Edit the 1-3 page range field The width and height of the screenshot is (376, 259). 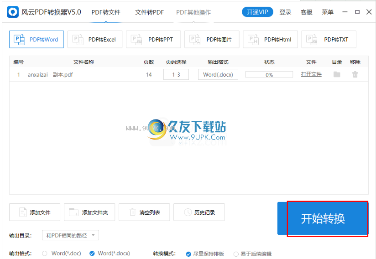pyautogui.click(x=176, y=74)
